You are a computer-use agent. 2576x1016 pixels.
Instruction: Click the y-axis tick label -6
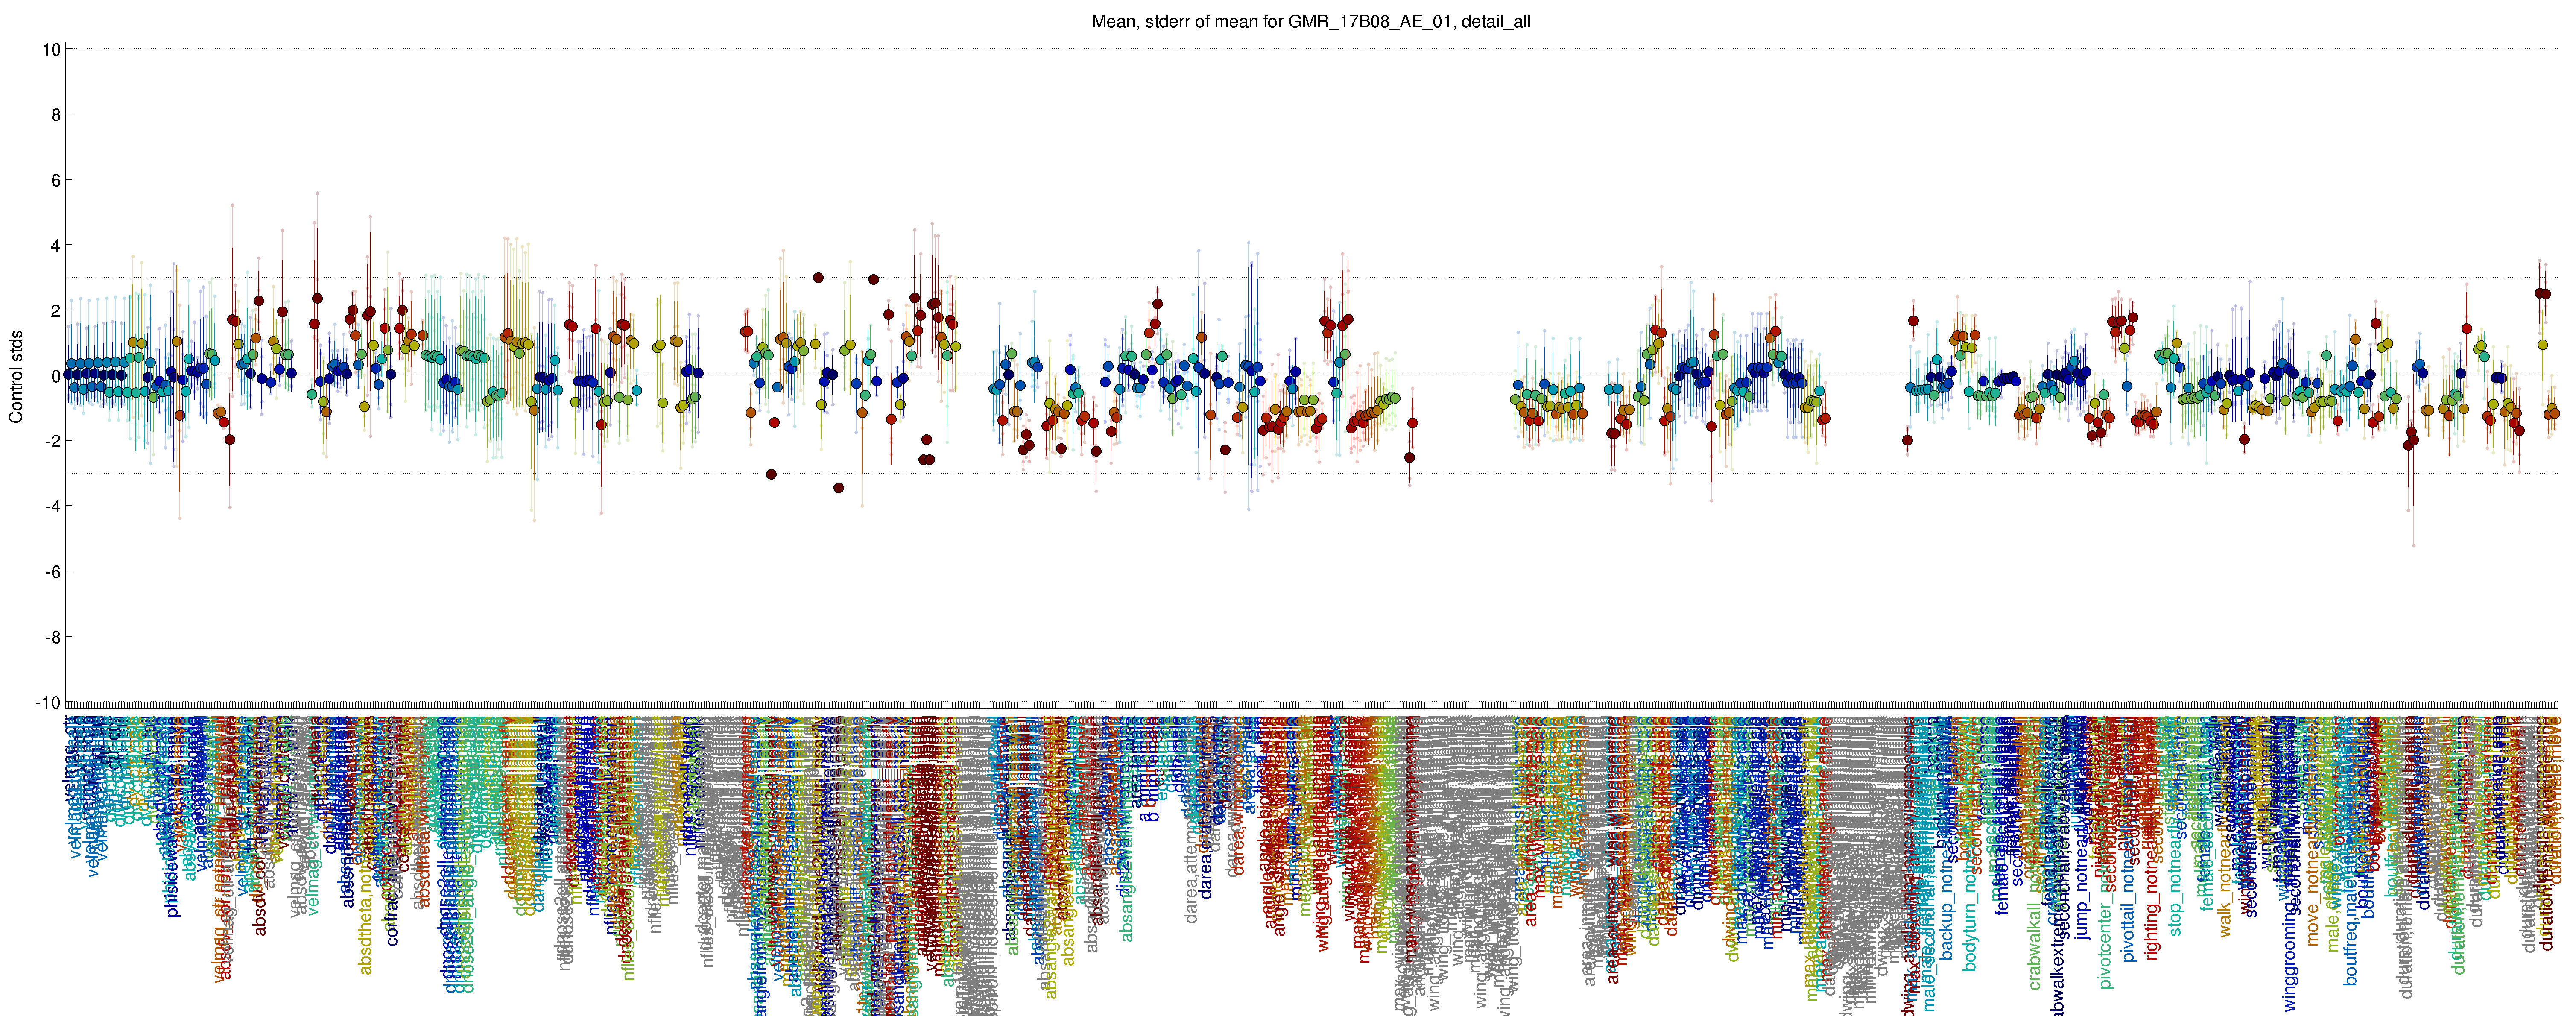[52, 572]
